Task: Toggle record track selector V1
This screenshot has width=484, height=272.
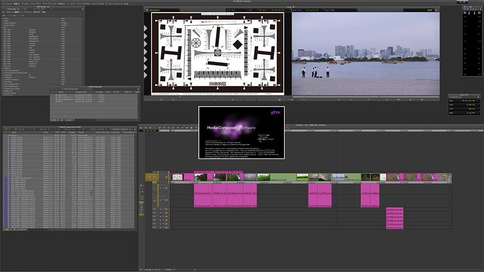Action: [154, 177]
